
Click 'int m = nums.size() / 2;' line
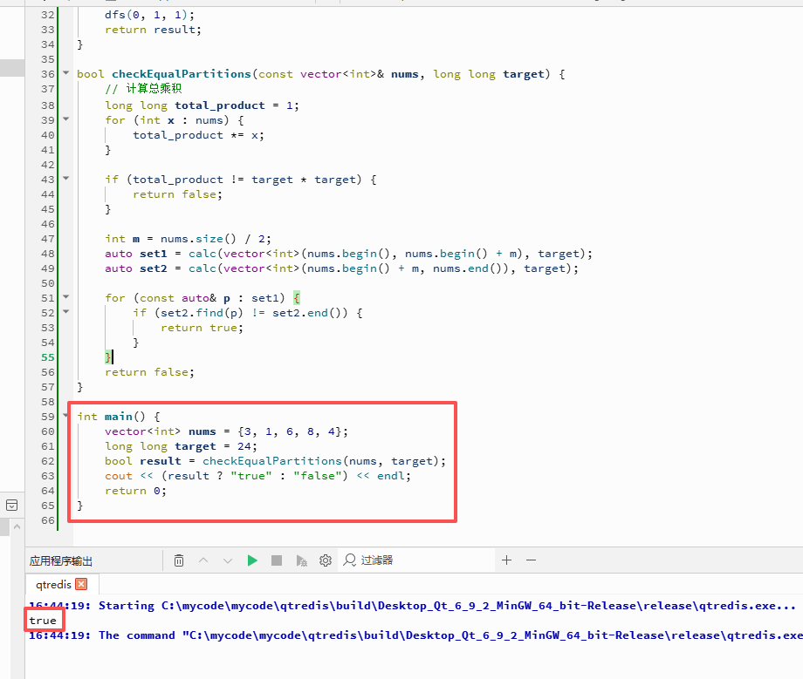(188, 239)
